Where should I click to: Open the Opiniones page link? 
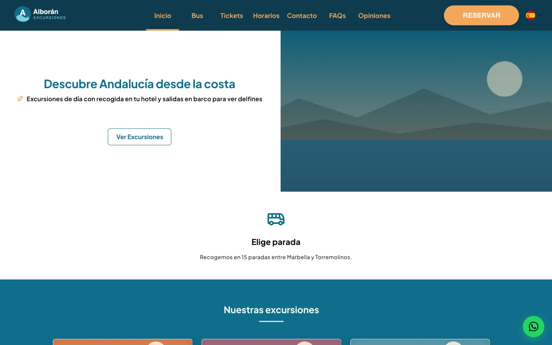pyautogui.click(x=374, y=16)
